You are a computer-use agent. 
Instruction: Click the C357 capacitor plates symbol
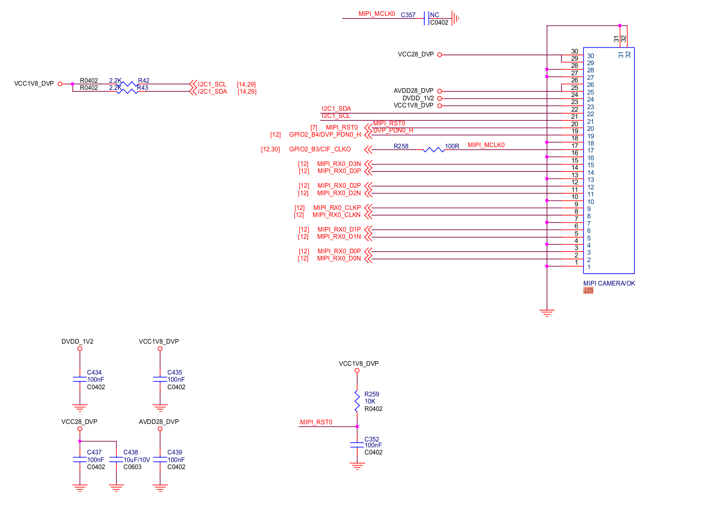click(x=426, y=18)
